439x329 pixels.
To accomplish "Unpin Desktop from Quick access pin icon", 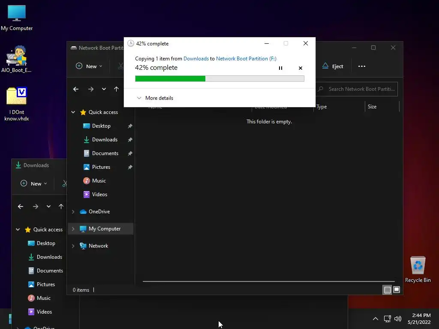I will click(x=130, y=126).
